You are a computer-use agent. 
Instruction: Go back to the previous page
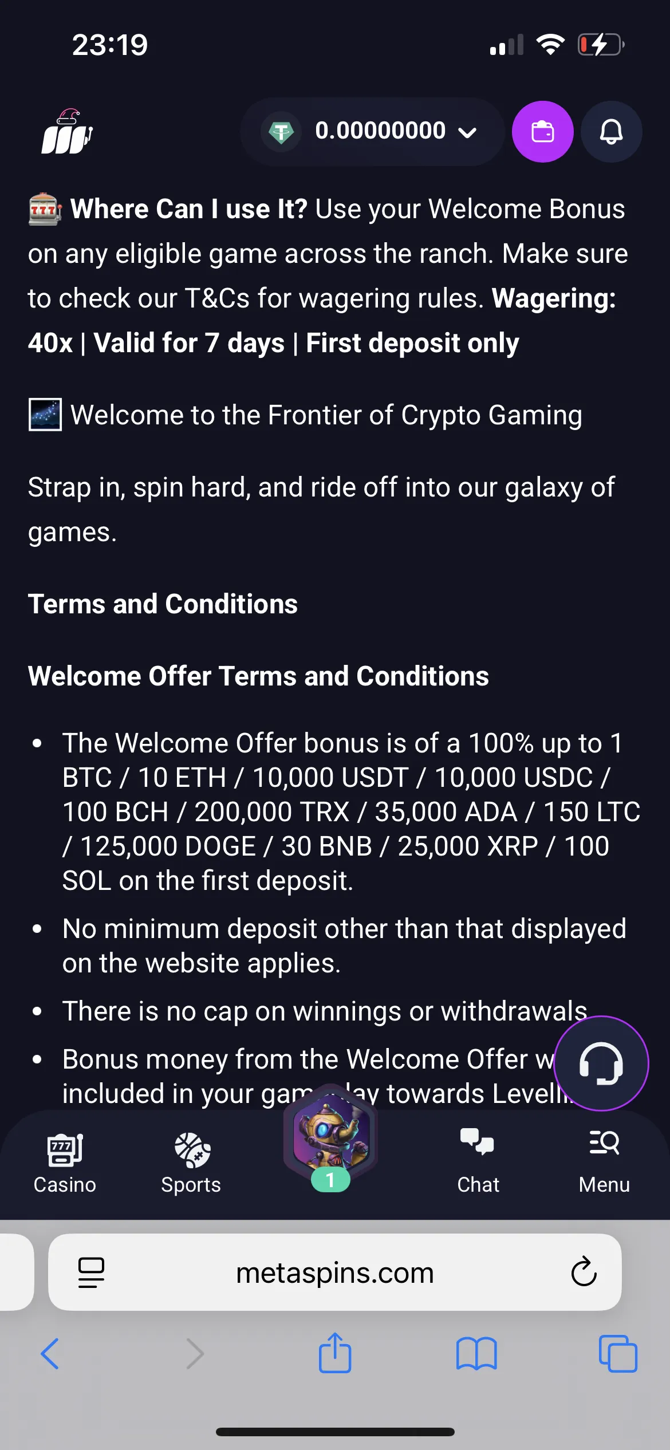(50, 1354)
